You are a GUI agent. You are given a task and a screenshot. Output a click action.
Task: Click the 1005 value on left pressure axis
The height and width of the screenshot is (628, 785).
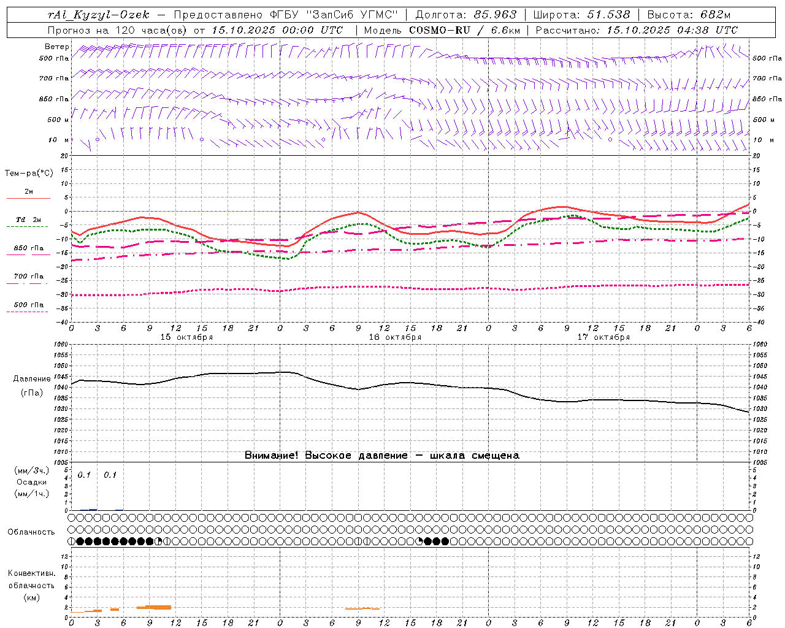point(61,462)
